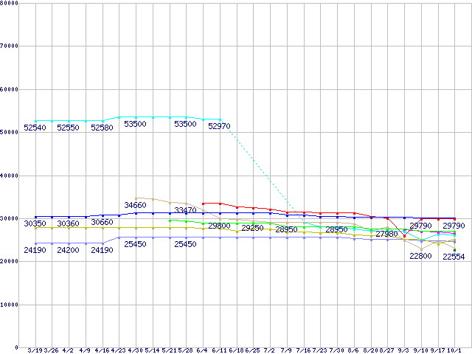472x354 pixels.
Task: Select the 10/1 date on x-axis
Action: (455, 350)
